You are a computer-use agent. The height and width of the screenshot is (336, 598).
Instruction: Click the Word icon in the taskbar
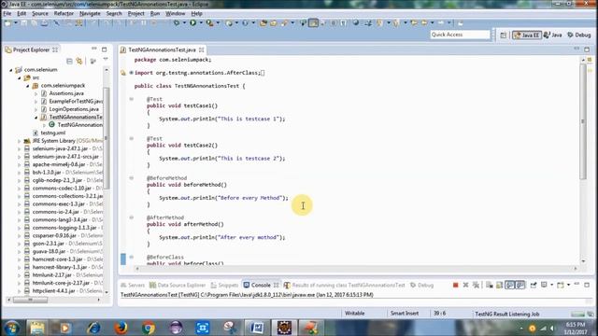pos(257,328)
